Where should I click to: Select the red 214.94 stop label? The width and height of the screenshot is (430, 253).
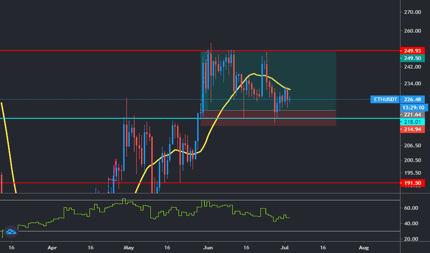(x=412, y=129)
